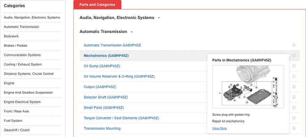This screenshot has width=306, height=137.
Task: Open Small Parts (GA8HP45Z) link
Action: tap(104, 108)
